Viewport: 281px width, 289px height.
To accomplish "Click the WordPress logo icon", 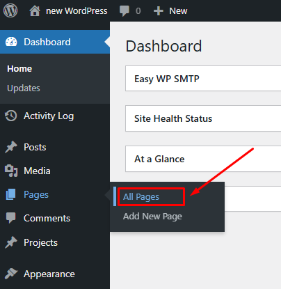I will click(x=10, y=10).
